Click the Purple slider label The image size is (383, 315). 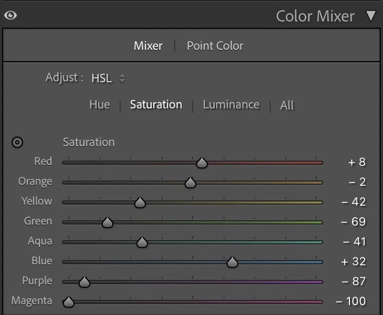[x=37, y=281]
